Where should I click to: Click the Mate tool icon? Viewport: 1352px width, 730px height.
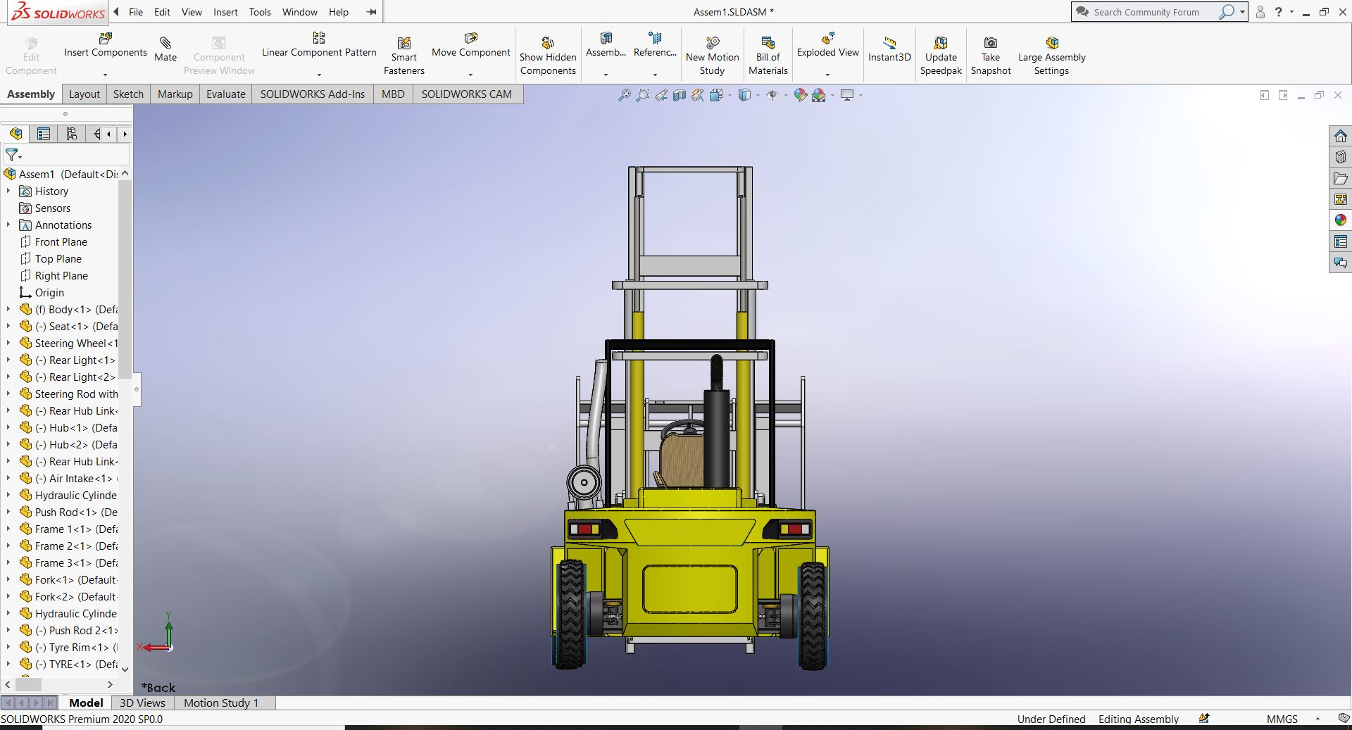tap(165, 44)
